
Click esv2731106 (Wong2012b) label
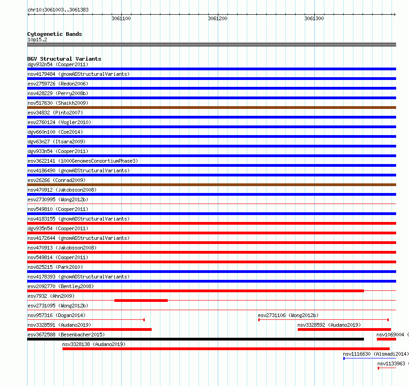pyautogui.click(x=288, y=315)
